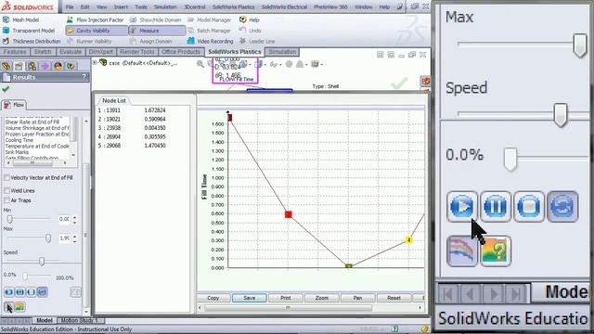The image size is (594, 334).
Task: Click the Runner Visibility tool
Action: point(89,41)
